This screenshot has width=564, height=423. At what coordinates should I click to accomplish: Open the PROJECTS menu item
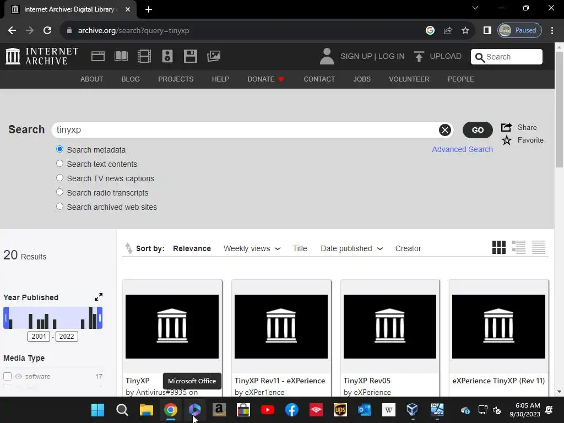(x=176, y=79)
